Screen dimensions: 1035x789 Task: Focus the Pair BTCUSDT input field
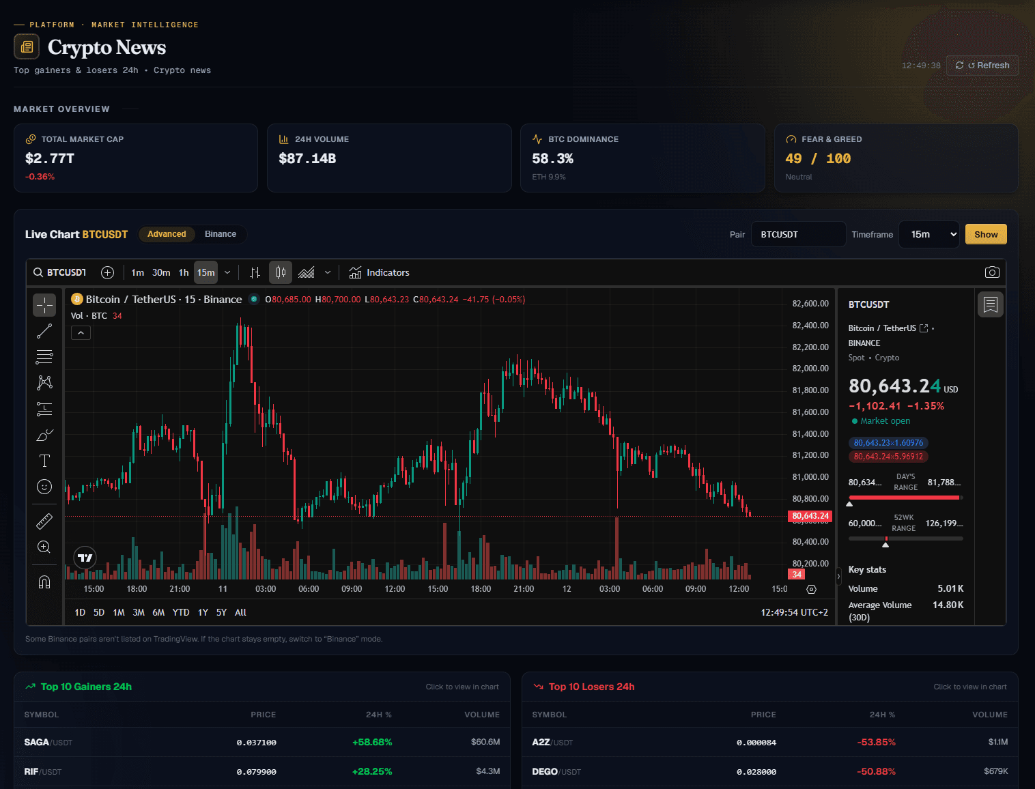tap(799, 234)
